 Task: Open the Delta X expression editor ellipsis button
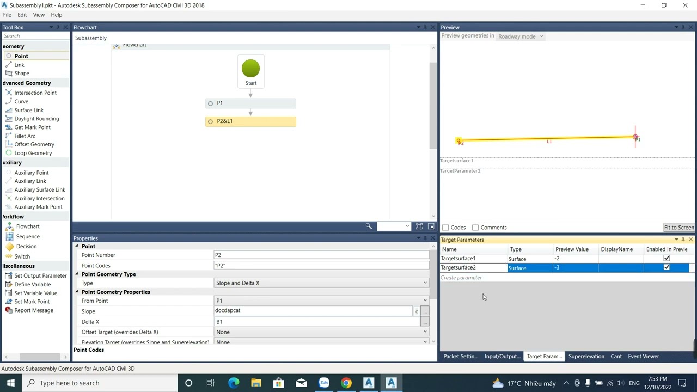(x=425, y=322)
